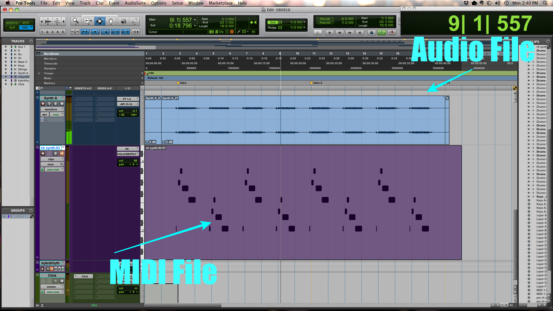This screenshot has height=311, width=553.
Task: Open the Clip menu
Action: pos(100,3)
